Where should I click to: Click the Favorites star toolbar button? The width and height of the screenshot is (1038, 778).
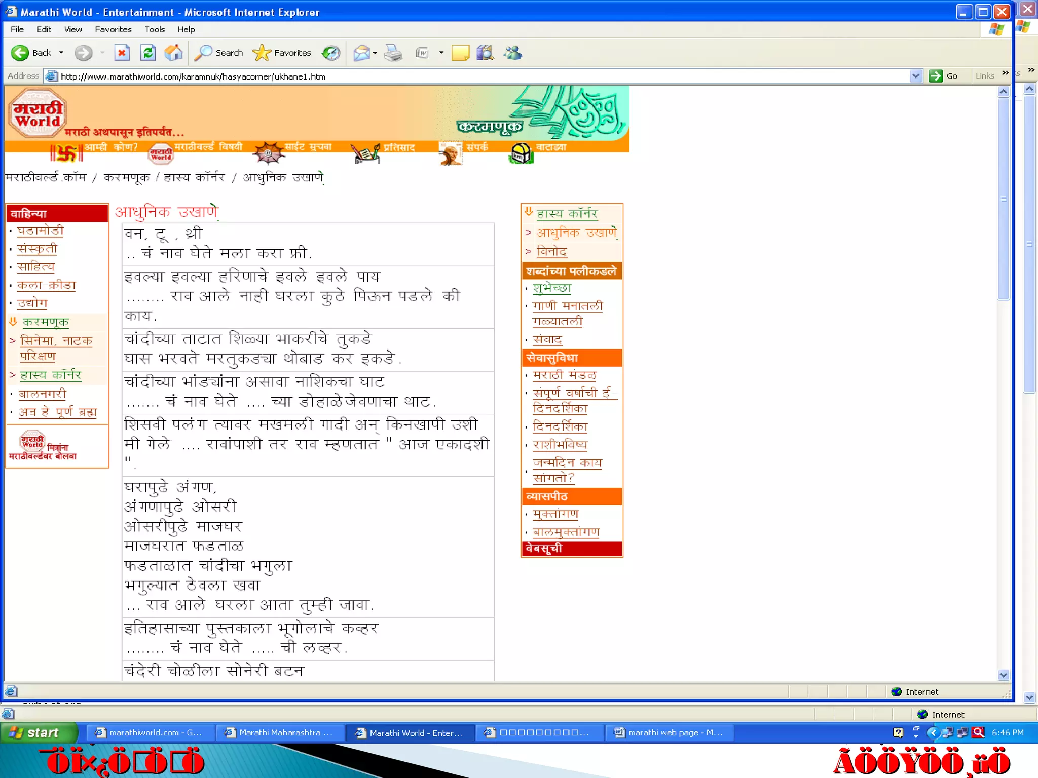click(282, 53)
